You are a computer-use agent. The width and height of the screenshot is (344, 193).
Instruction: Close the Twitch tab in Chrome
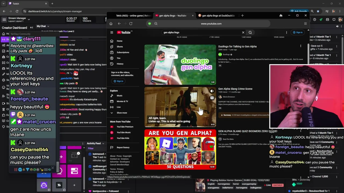(46, 4)
